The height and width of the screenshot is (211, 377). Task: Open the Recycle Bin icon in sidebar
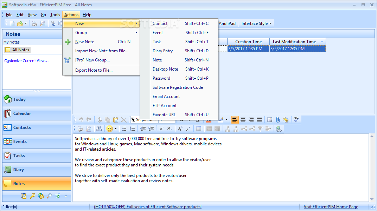[58, 196]
